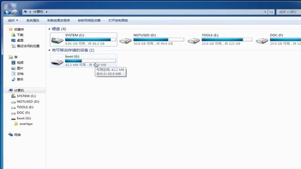301x169 pixels.
Task: Open the 组织 menu
Action: (13, 20)
